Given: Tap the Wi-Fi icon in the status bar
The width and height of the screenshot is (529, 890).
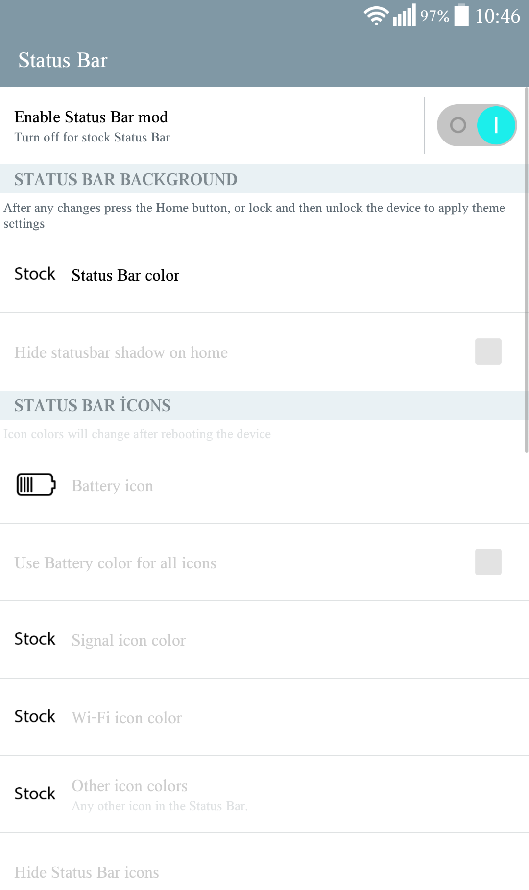Looking at the screenshot, I should pos(376,16).
